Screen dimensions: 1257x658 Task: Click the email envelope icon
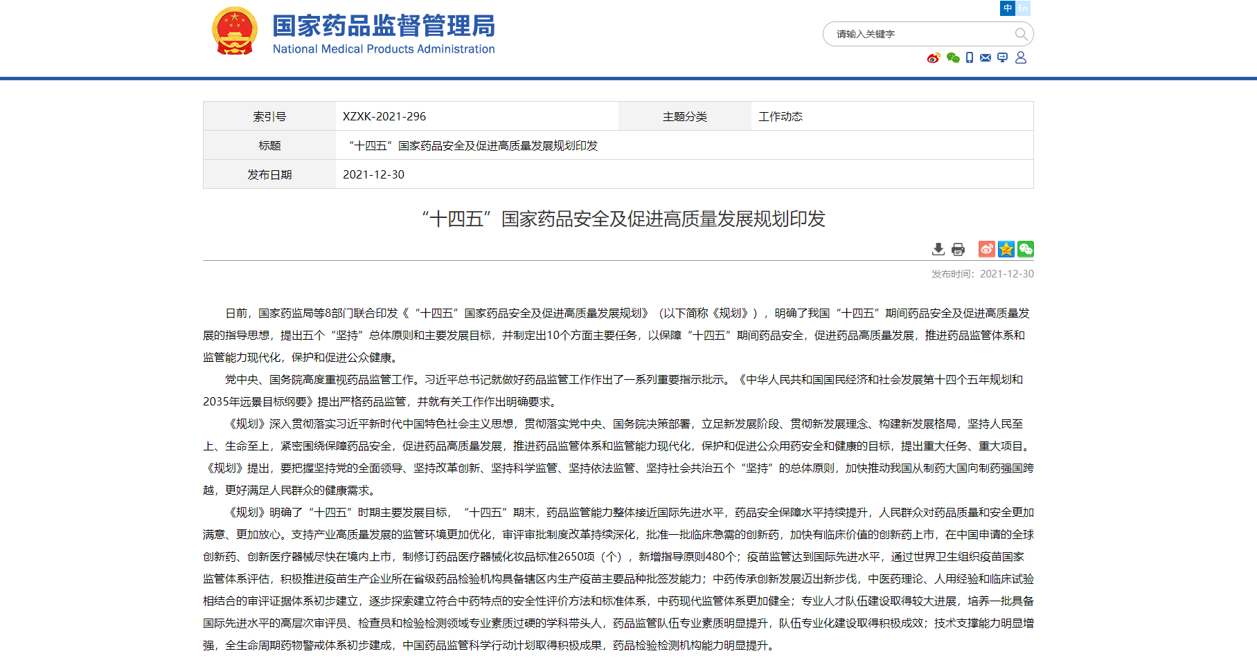[x=986, y=58]
